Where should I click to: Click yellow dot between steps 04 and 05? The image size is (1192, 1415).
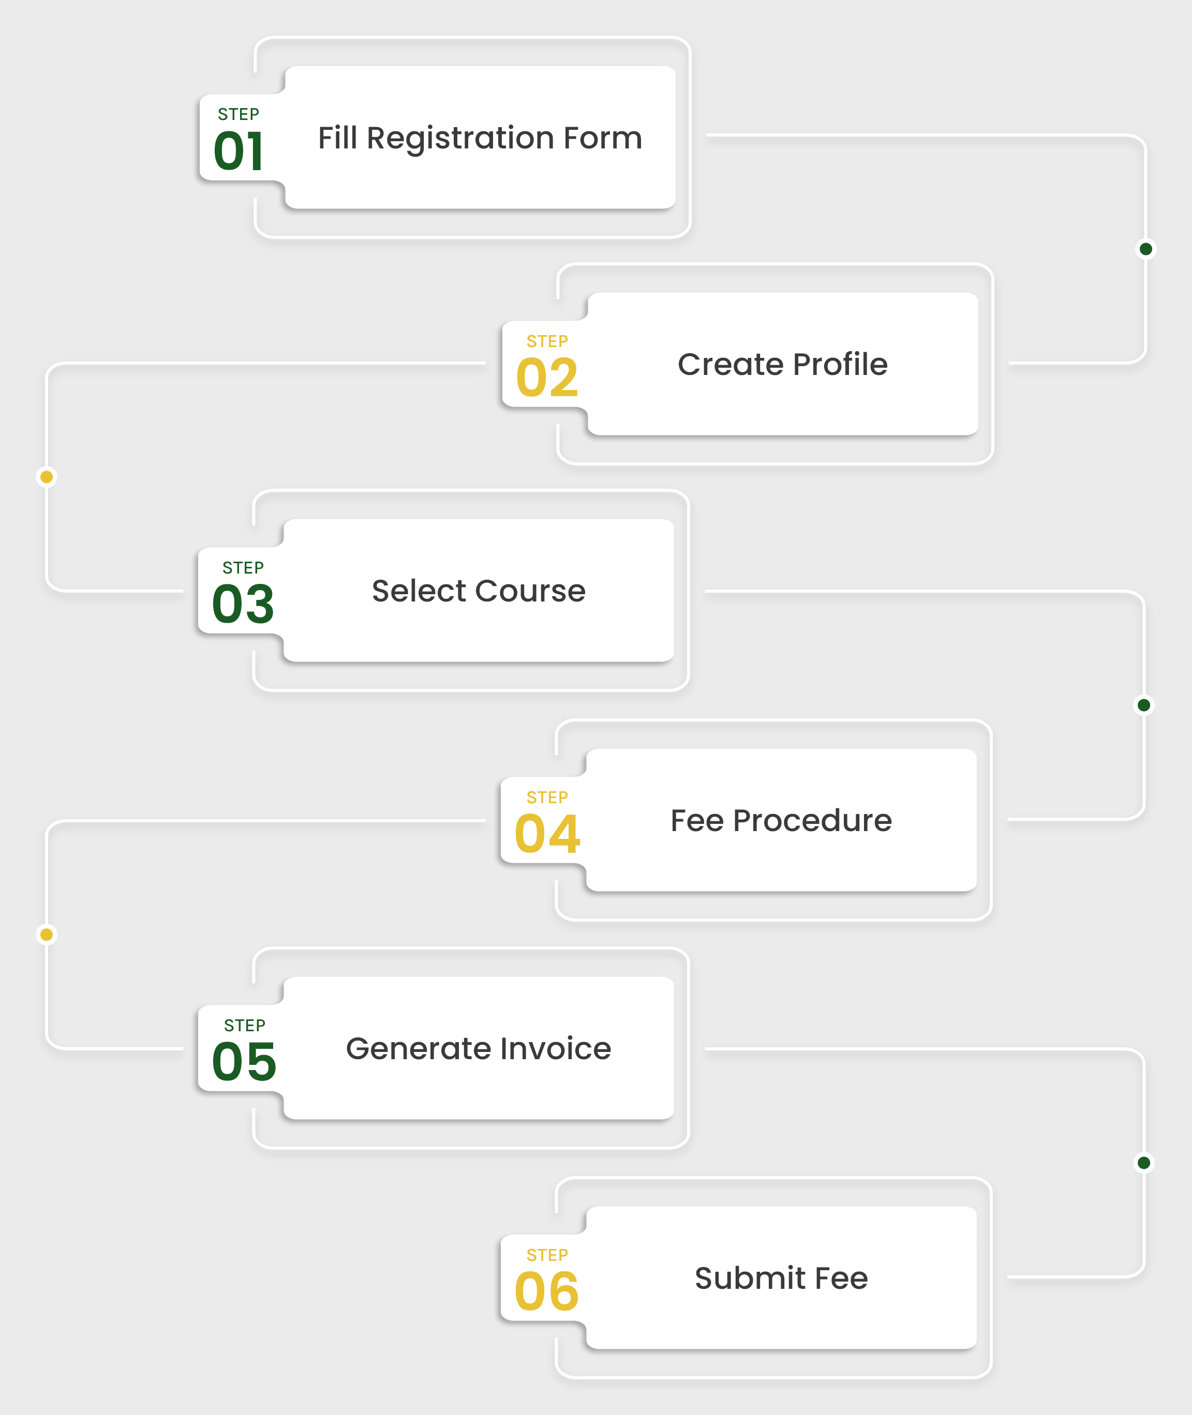[x=47, y=935]
